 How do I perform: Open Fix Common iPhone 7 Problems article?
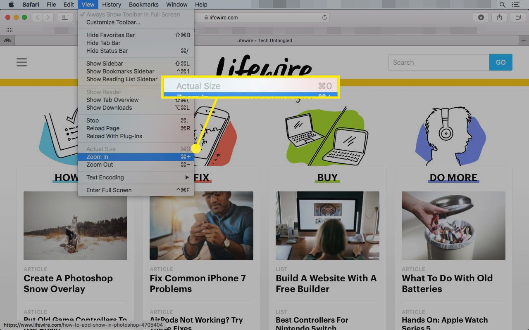coord(198,283)
